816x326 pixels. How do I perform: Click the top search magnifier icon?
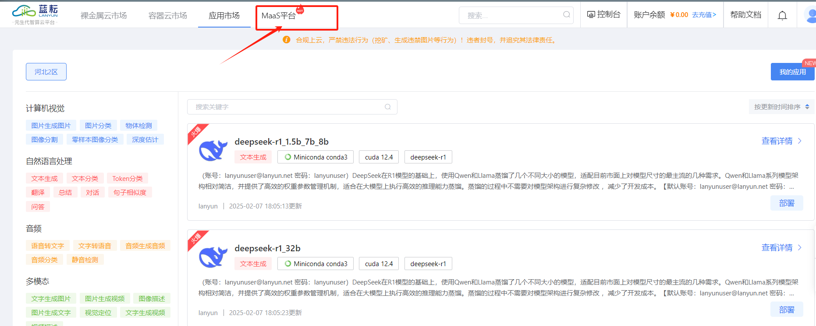(567, 15)
